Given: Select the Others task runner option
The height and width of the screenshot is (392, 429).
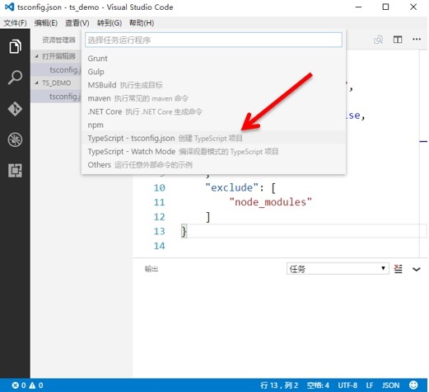Looking at the screenshot, I should pos(213,165).
